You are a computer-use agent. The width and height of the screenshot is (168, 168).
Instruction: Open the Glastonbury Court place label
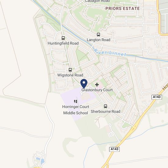click(97, 90)
